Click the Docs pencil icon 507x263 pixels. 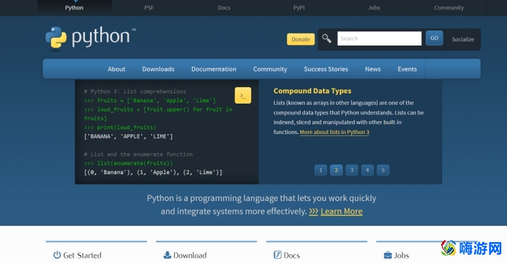[278, 255]
